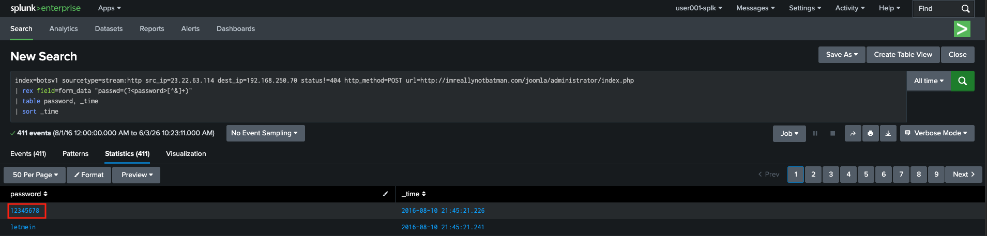Click the magnifier icon in Find box
Screen dimensions: 987x236
tap(965, 9)
